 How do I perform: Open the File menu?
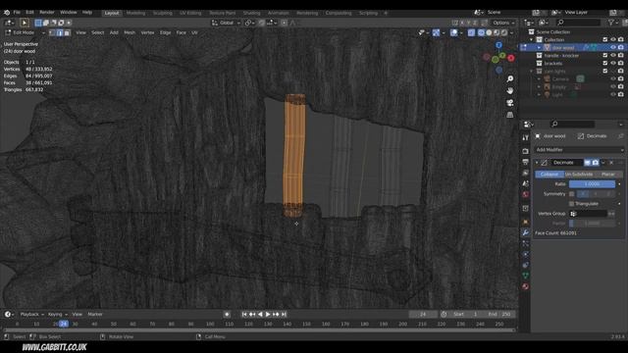point(17,13)
